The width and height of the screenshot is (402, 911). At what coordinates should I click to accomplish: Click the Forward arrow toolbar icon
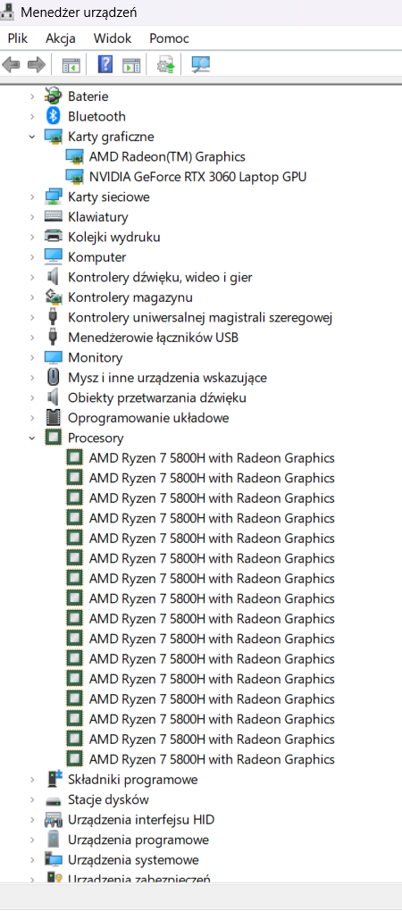click(37, 64)
